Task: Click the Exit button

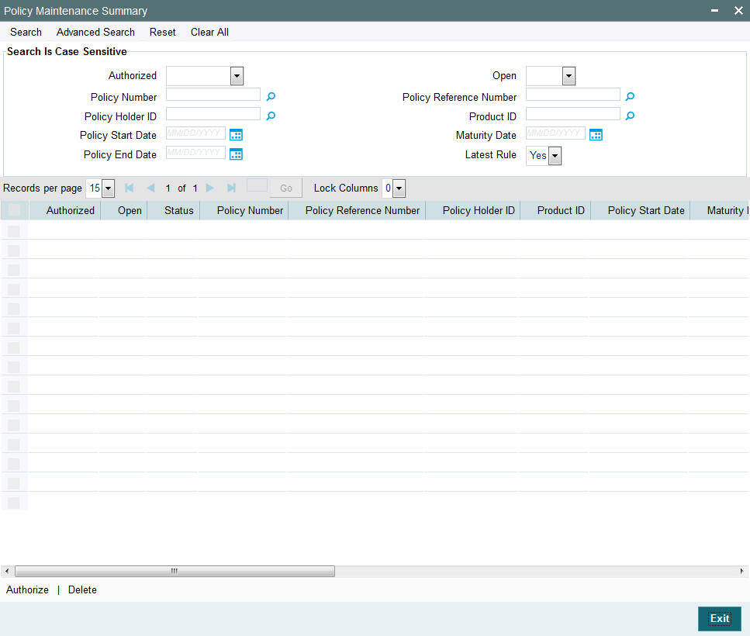Action: [x=720, y=619]
